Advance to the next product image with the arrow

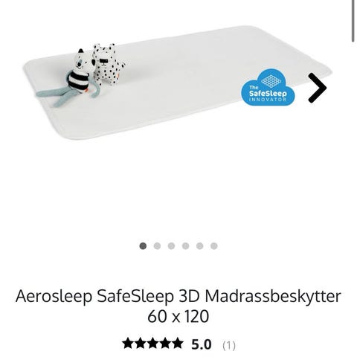[318, 88]
